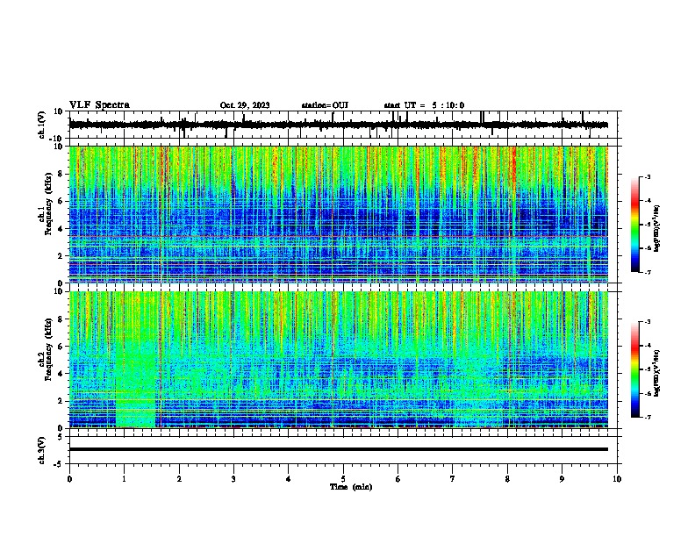Screen dimensions: 695x537
Task: Click the "-7" tick on ch.2 colorbar
Action: 648,417
